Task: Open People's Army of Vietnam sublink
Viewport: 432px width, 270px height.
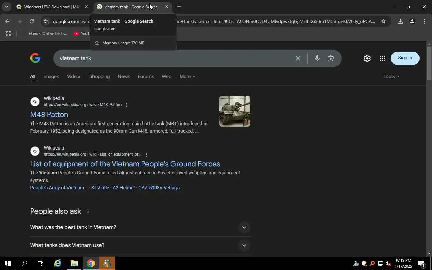Action: click(59, 188)
